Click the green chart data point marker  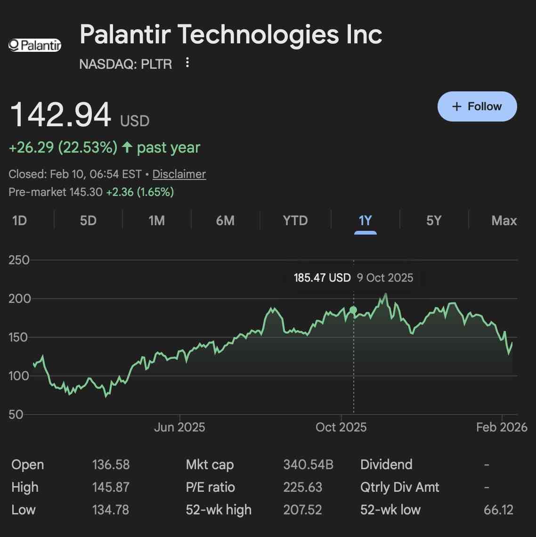[x=353, y=310]
